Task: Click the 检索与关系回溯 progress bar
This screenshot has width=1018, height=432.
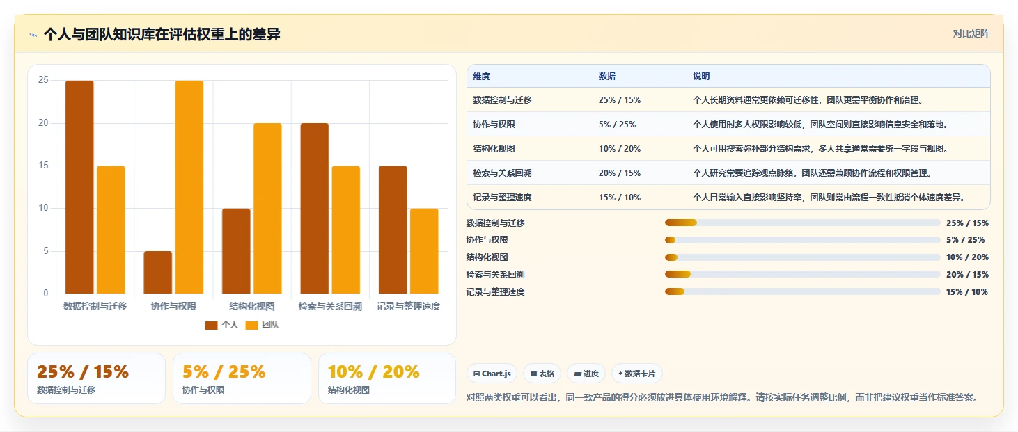Action: [802, 274]
